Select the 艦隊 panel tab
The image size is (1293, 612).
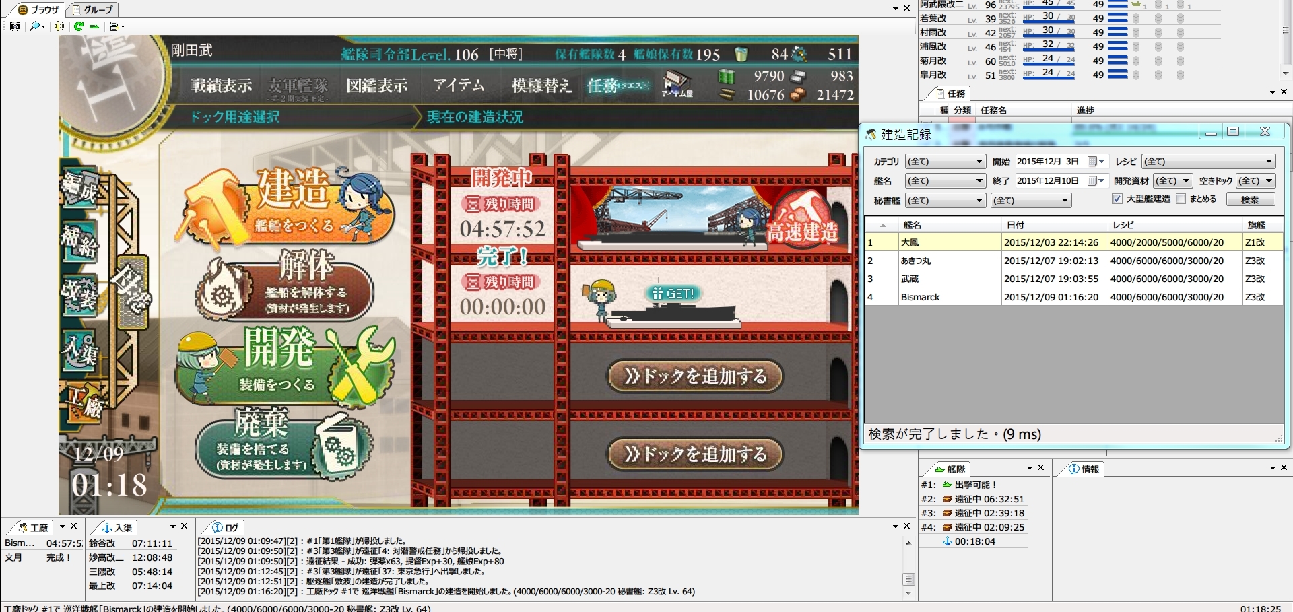tap(950, 469)
